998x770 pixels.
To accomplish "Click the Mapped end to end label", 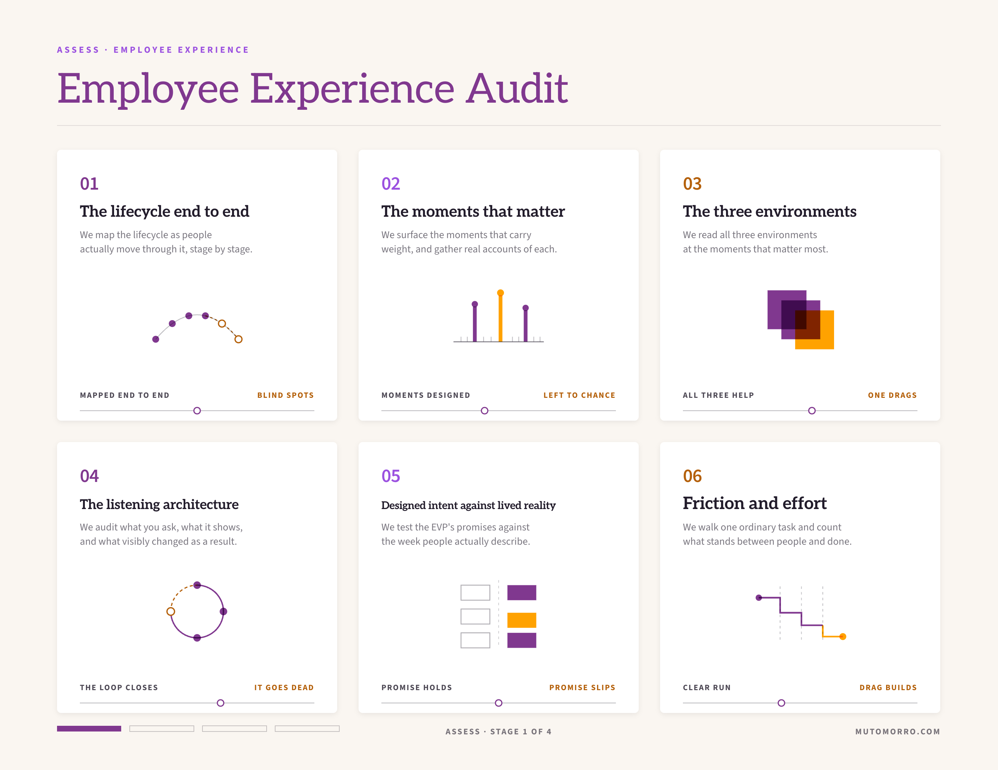I will (125, 395).
